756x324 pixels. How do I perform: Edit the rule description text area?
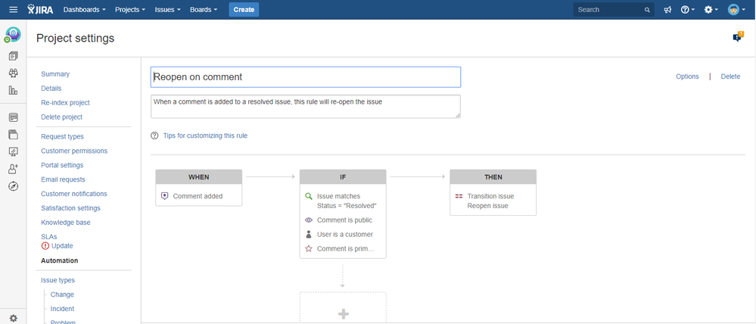[x=306, y=107]
